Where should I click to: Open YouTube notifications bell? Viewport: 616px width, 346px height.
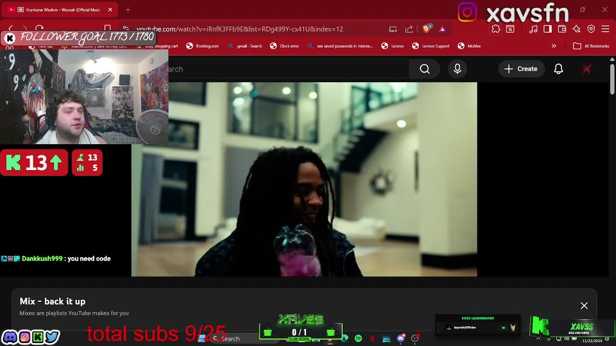click(x=558, y=69)
